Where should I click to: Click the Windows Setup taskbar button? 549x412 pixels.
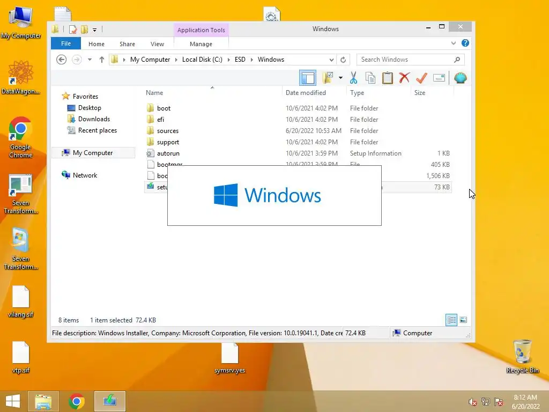click(x=109, y=401)
